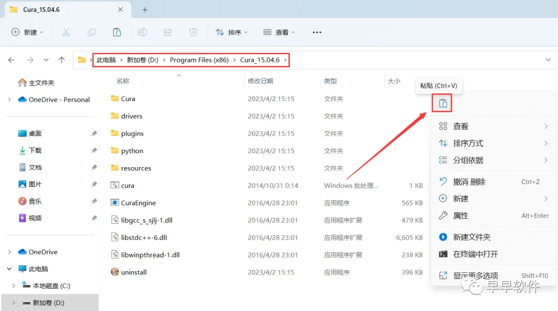This screenshot has width=558, height=311.
Task: Sort by 修改日期 column header
Action: pos(260,81)
